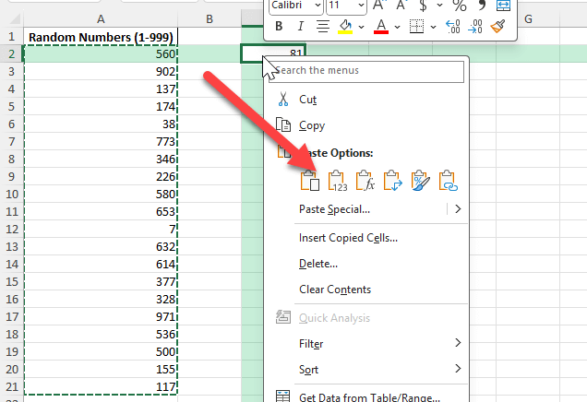Image resolution: width=587 pixels, height=402 pixels.
Task: Apply yellow fill color bucket
Action: [x=345, y=27]
